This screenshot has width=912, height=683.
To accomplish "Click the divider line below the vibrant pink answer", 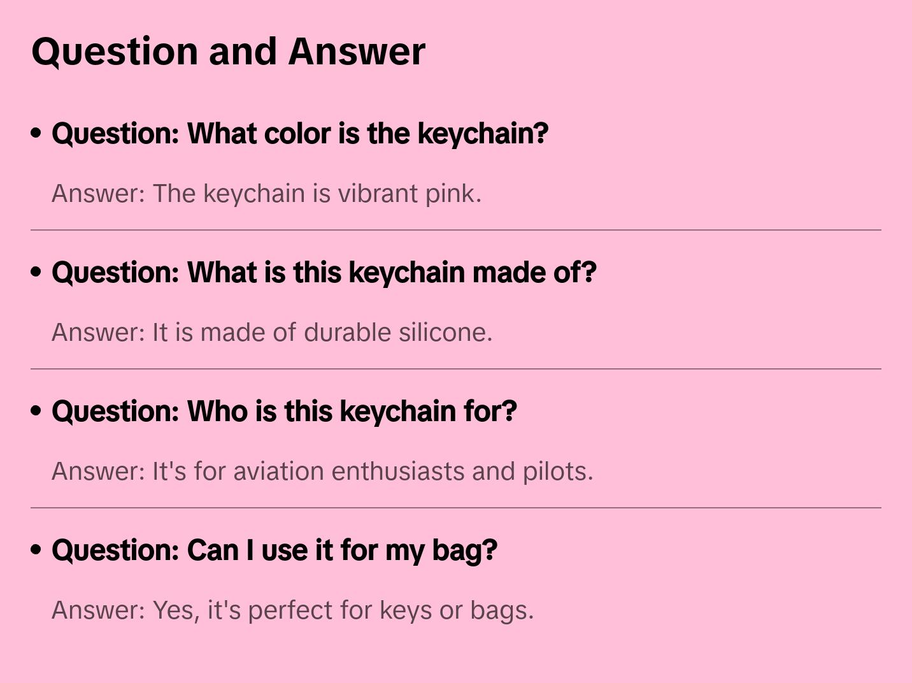I will coord(456,230).
